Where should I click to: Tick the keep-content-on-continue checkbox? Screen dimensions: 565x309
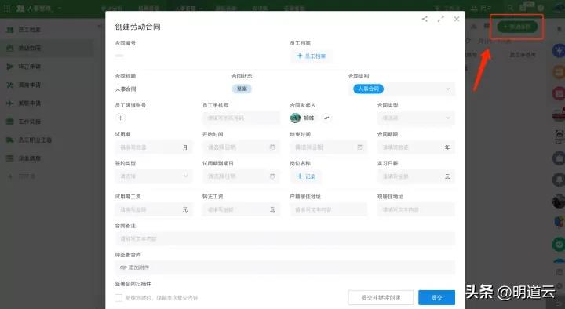tap(118, 298)
